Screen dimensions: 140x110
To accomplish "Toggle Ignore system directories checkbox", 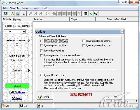I will point(83,45).
